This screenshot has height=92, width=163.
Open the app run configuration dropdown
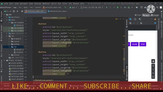(x=73, y=7)
